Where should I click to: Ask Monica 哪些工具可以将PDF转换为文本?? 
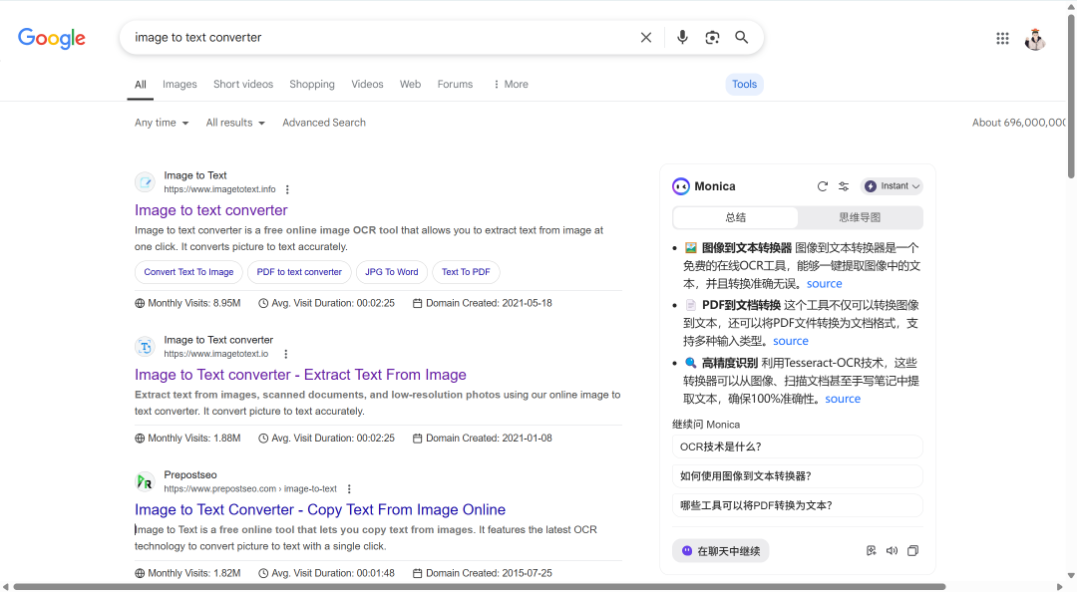(x=798, y=505)
